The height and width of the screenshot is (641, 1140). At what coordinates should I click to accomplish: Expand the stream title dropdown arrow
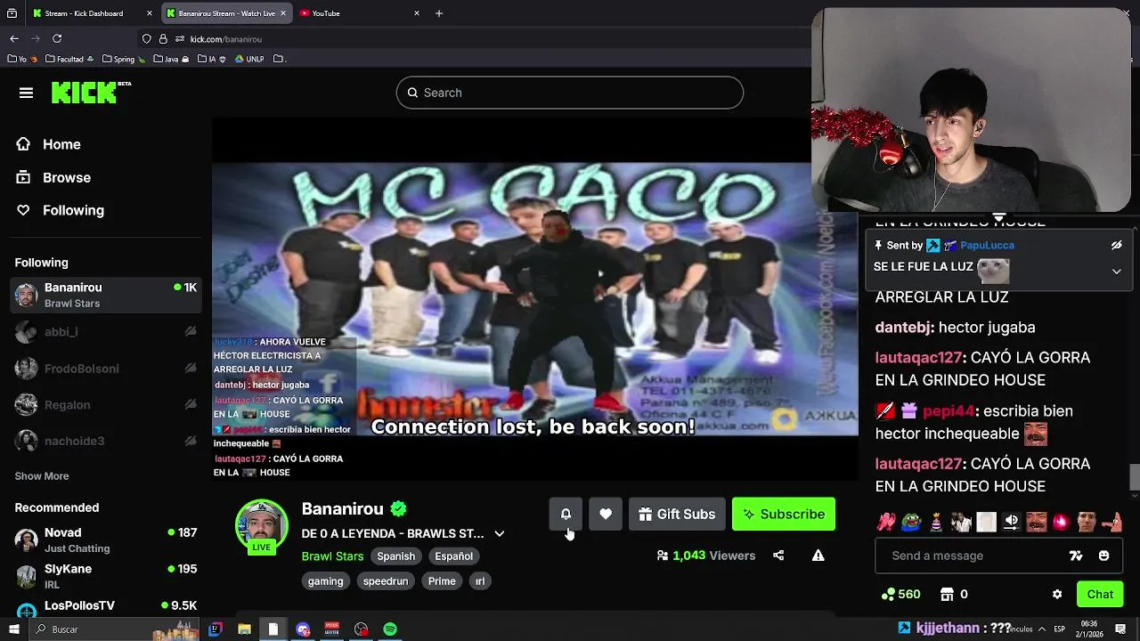click(500, 533)
